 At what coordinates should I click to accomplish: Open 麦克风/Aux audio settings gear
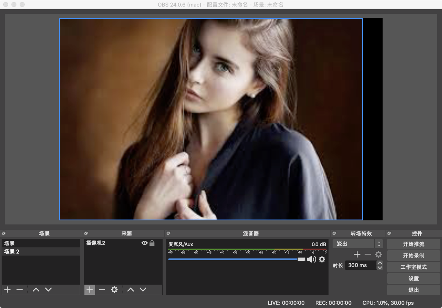tap(322, 259)
